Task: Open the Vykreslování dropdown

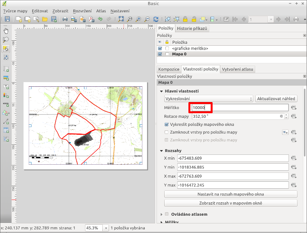Action: 208,99
